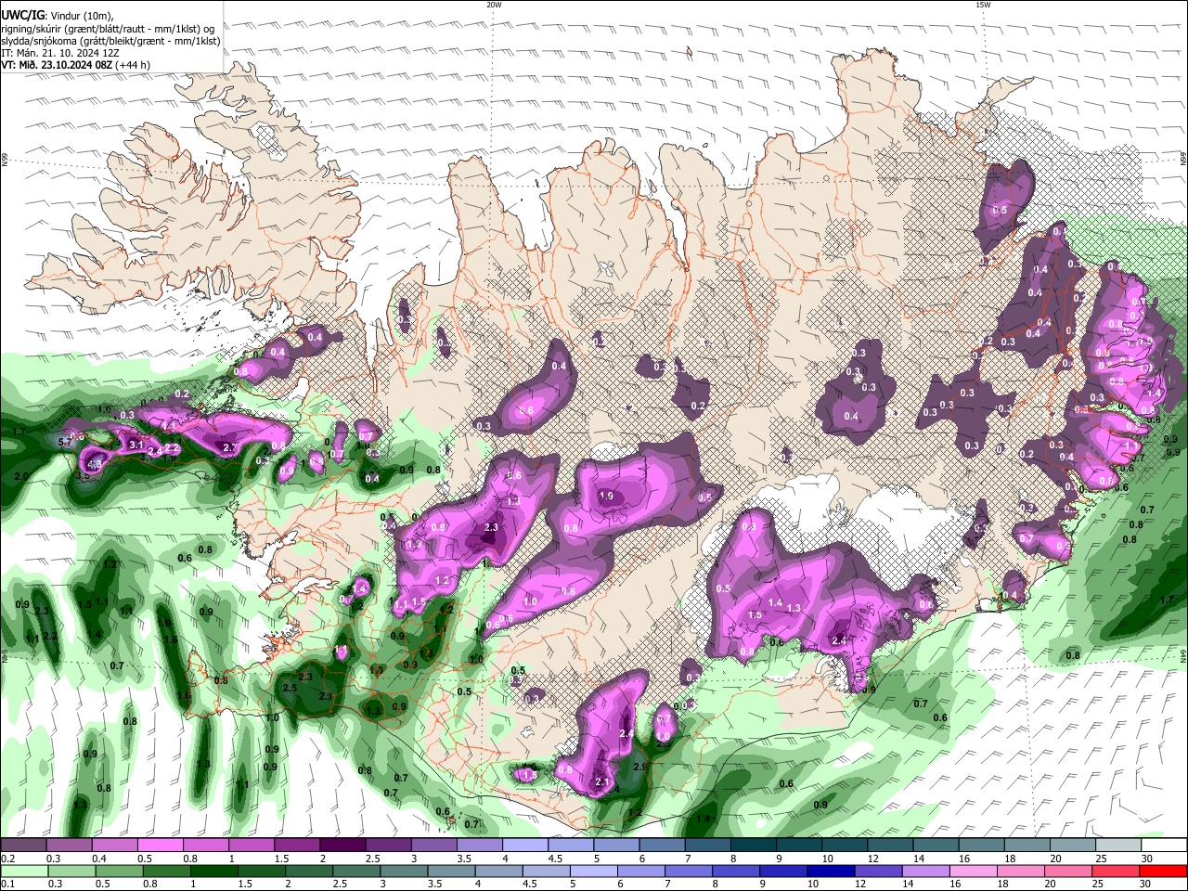Click the 10–12 deep blue swatch, lower legend row
This screenshot has width=1188, height=891.
pyautogui.click(x=830, y=871)
